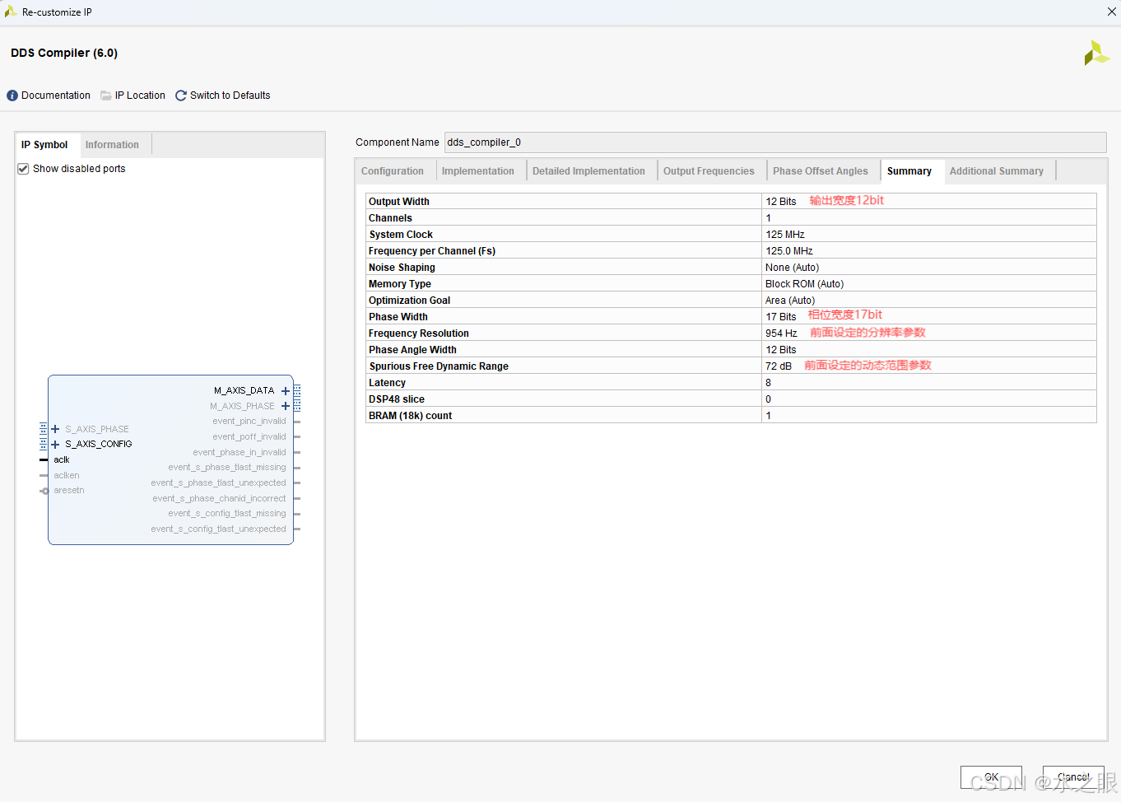Click the Spurious Free Dynamic Range label

coord(439,366)
